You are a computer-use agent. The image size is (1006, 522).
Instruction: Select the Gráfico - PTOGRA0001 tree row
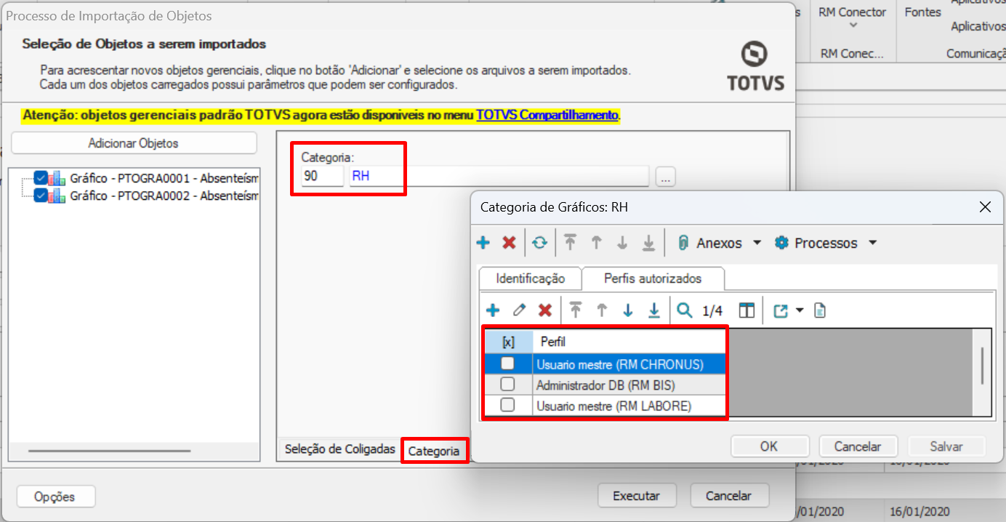pyautogui.click(x=164, y=178)
